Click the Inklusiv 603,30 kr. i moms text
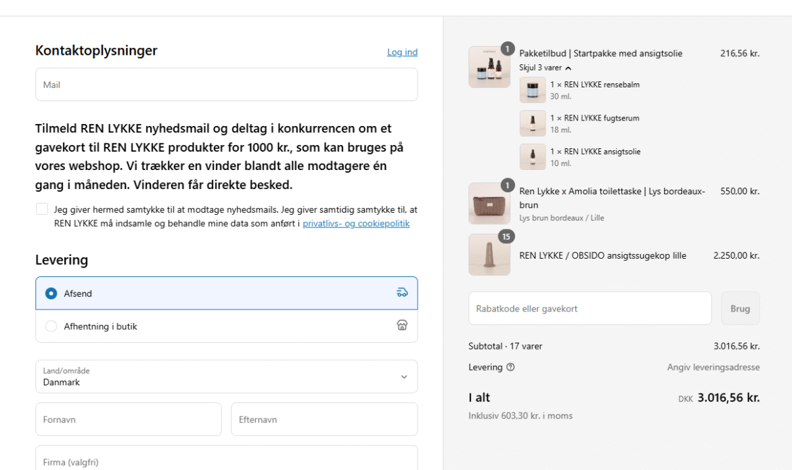 pyautogui.click(x=521, y=415)
